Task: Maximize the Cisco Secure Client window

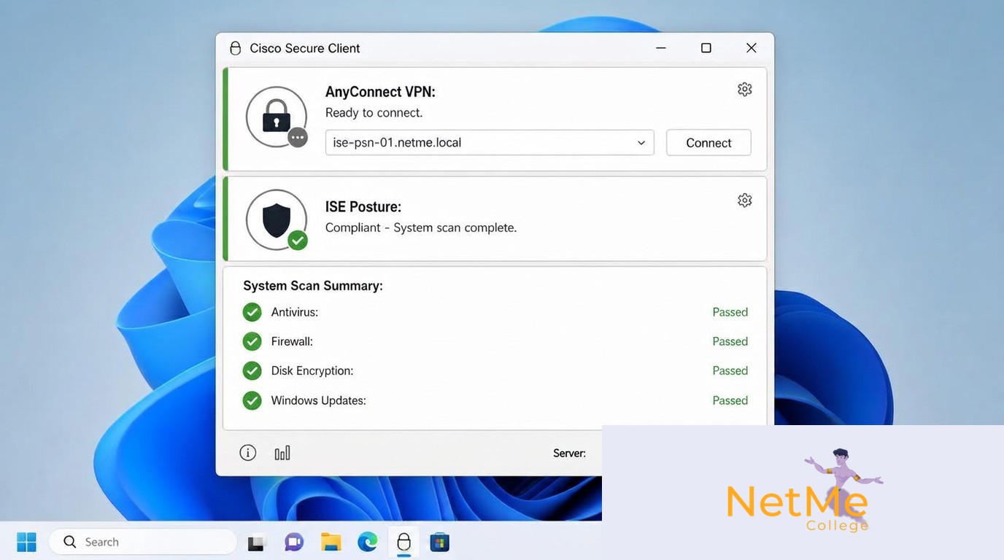Action: pyautogui.click(x=706, y=48)
